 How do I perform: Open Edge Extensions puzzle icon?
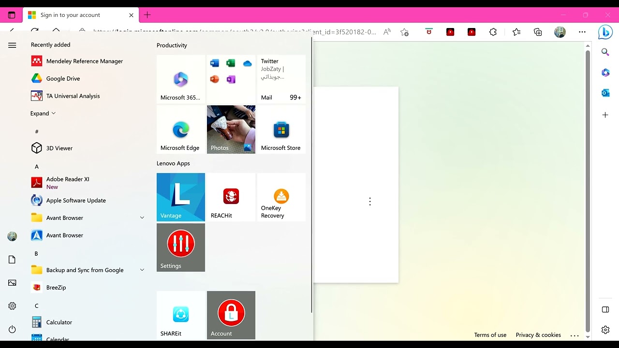pos(493,32)
